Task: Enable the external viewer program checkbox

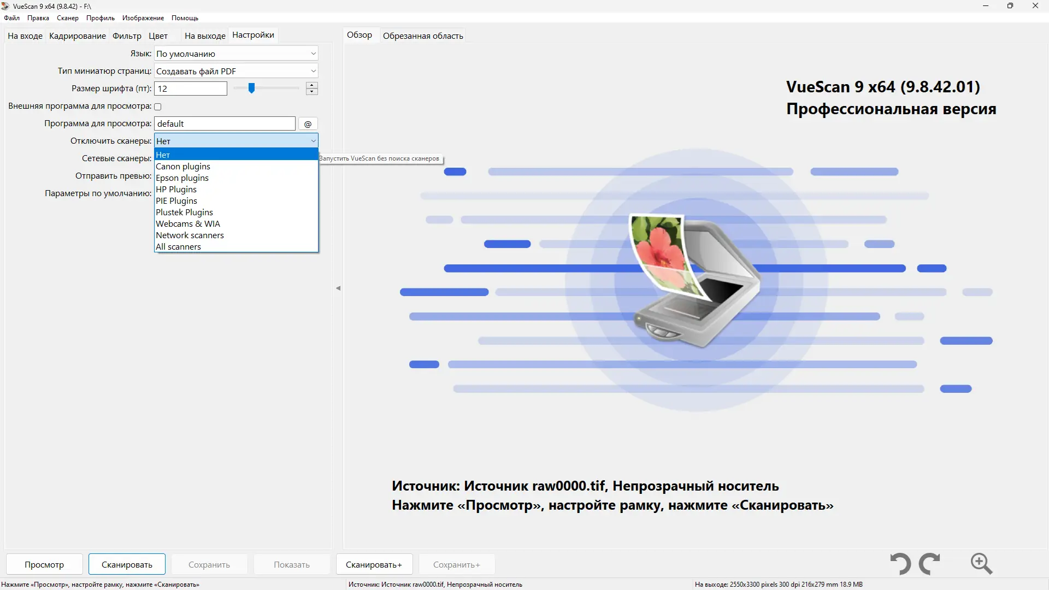Action: [x=157, y=106]
